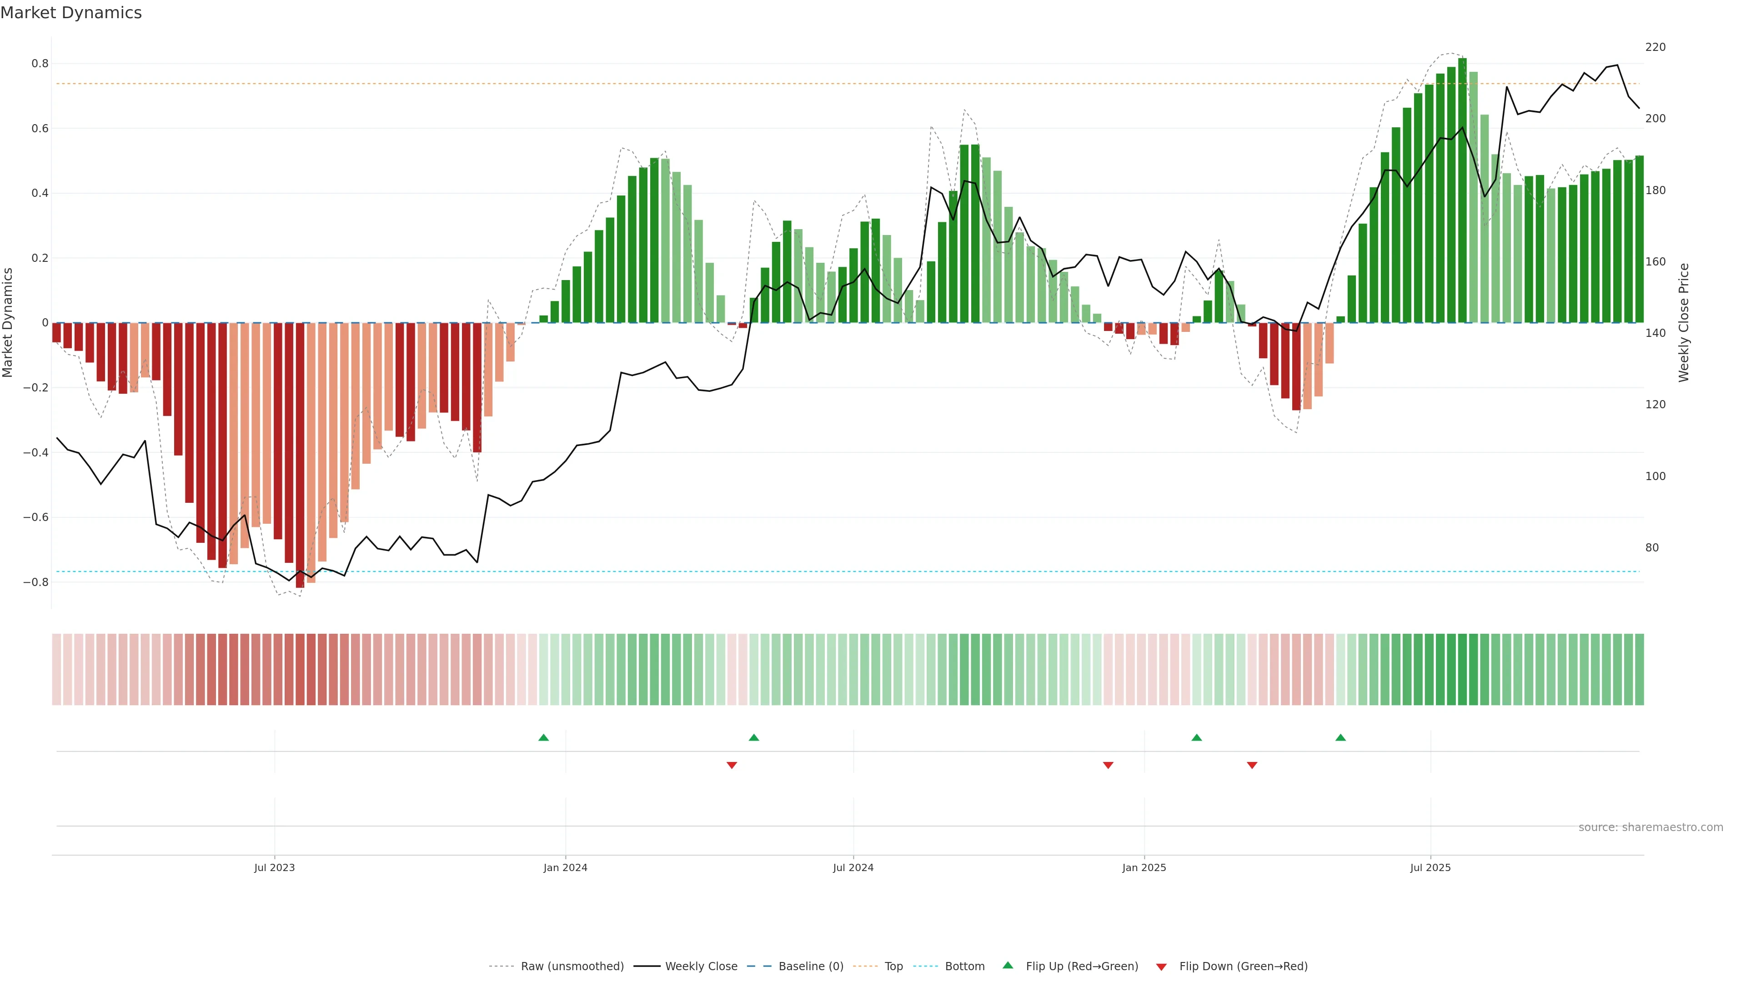Click the Jul 2023 x-axis label
This screenshot has height=982, width=1746.
click(x=275, y=867)
